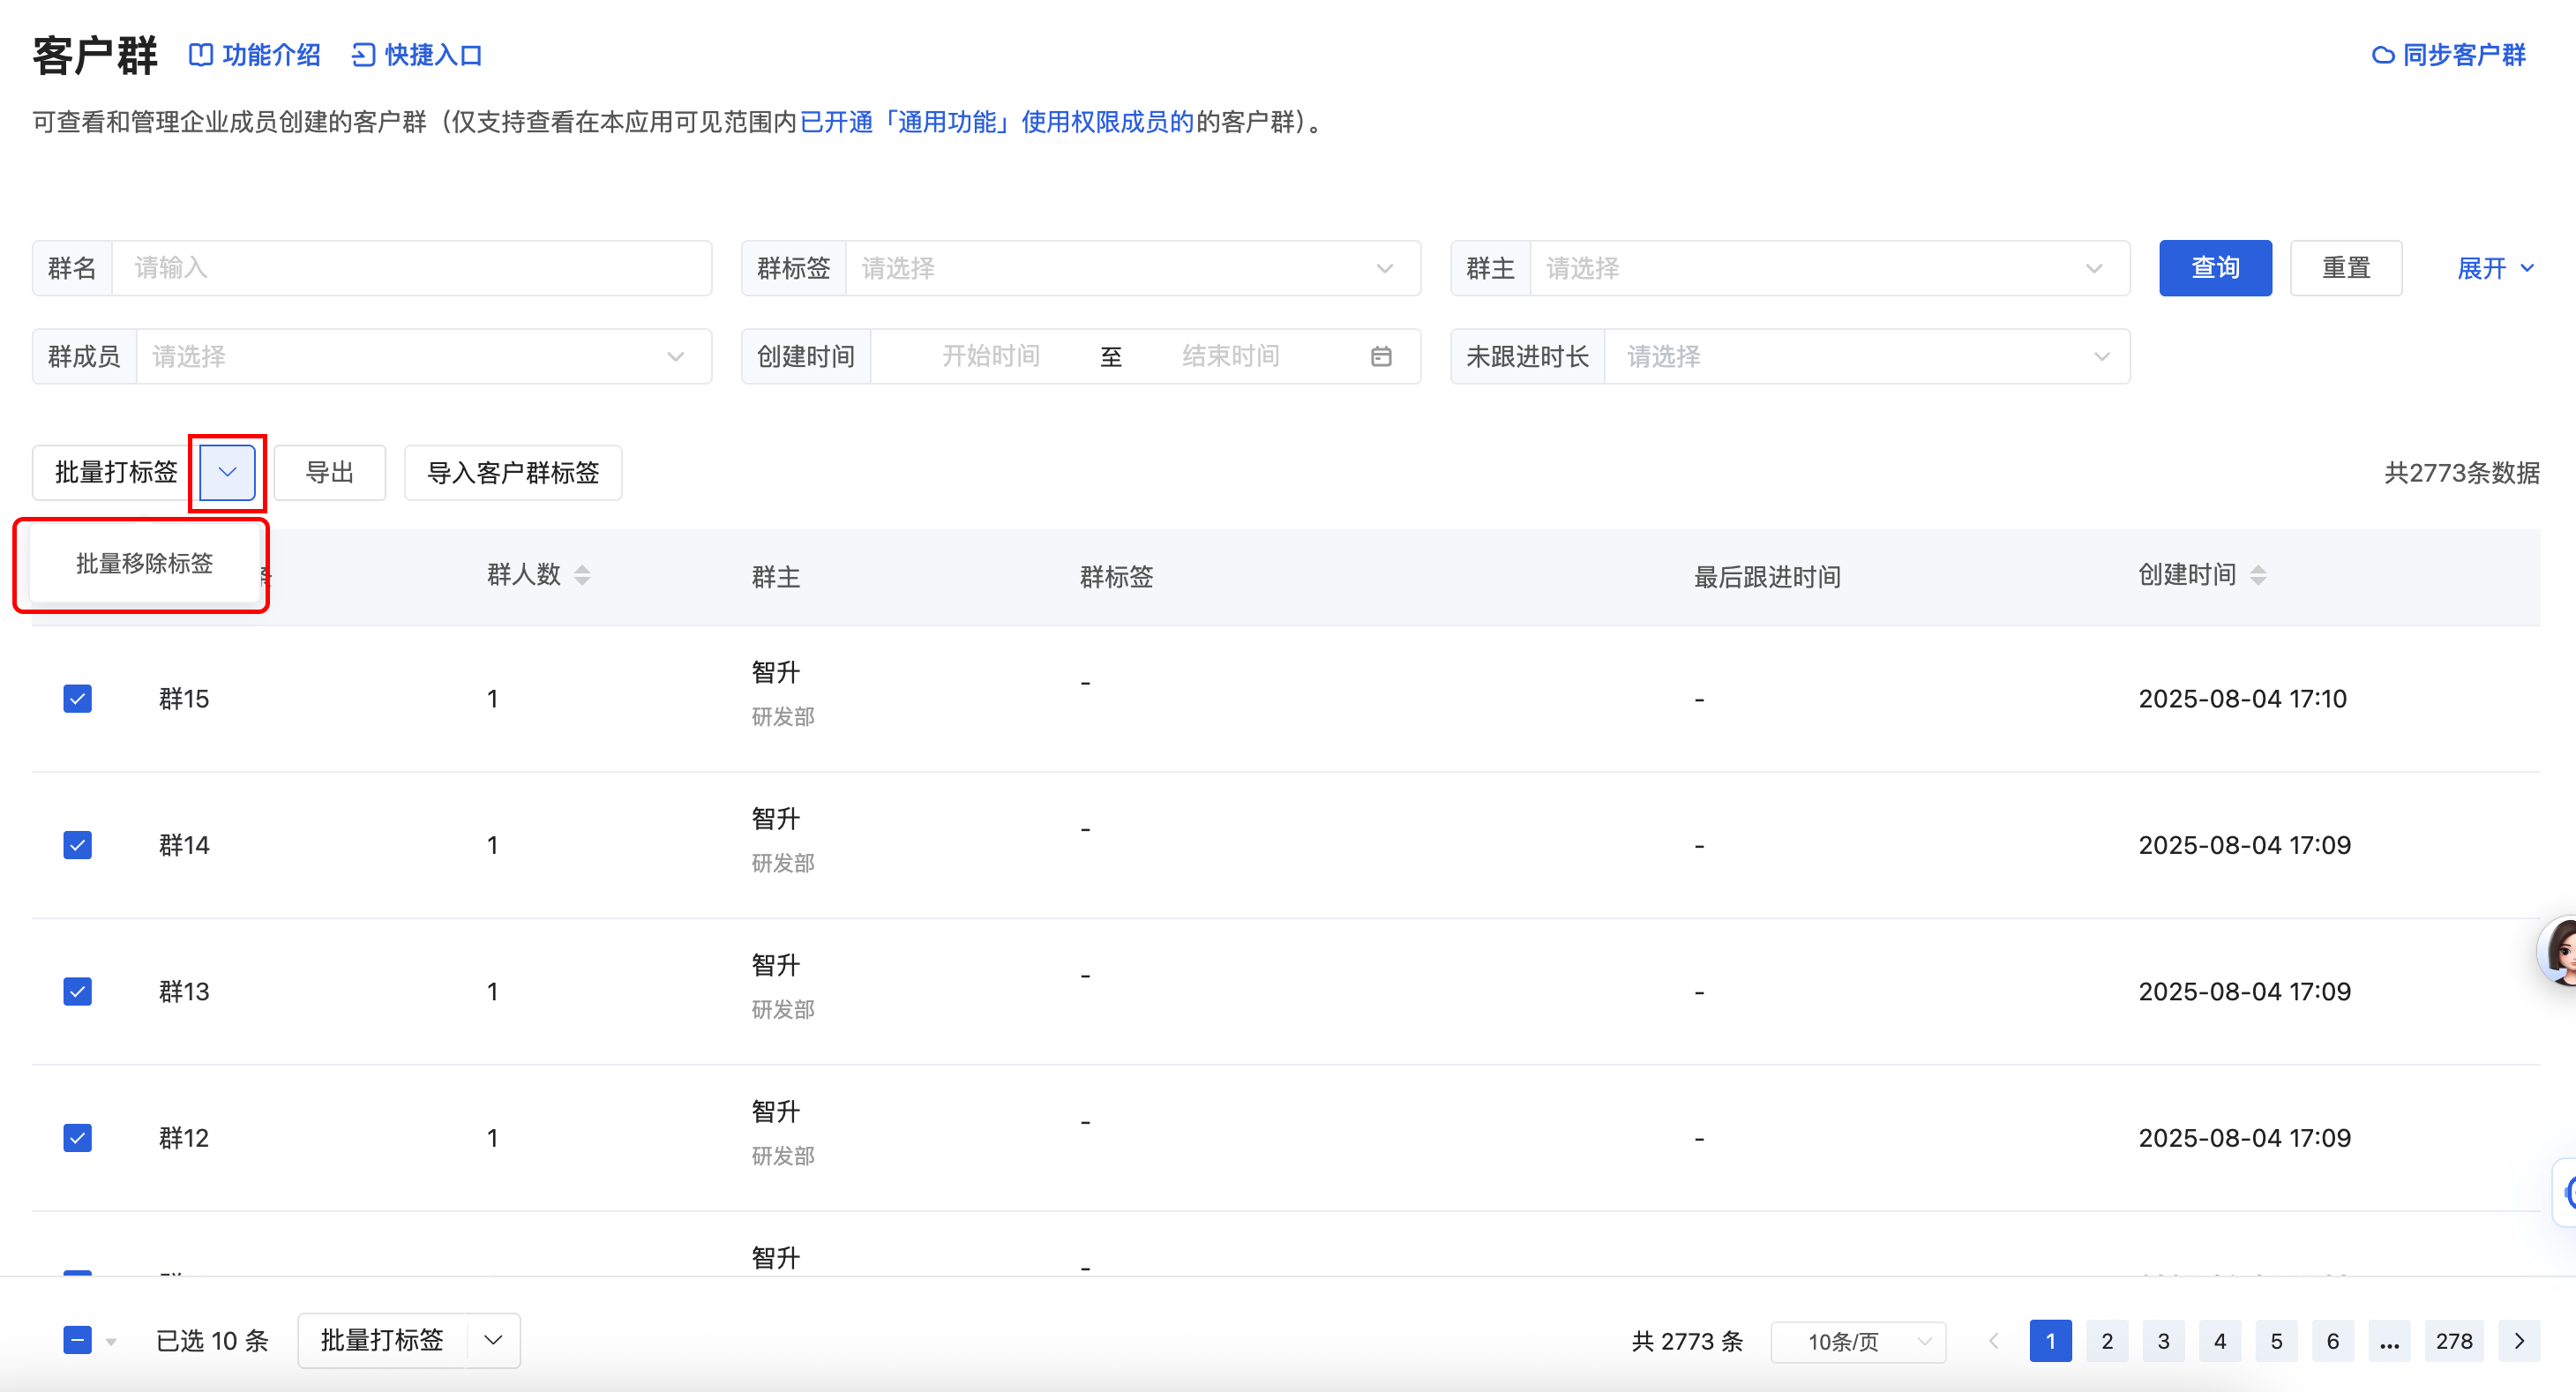Viewport: 2576px width, 1392px height.
Task: Jump to page 6
Action: coord(2333,1341)
